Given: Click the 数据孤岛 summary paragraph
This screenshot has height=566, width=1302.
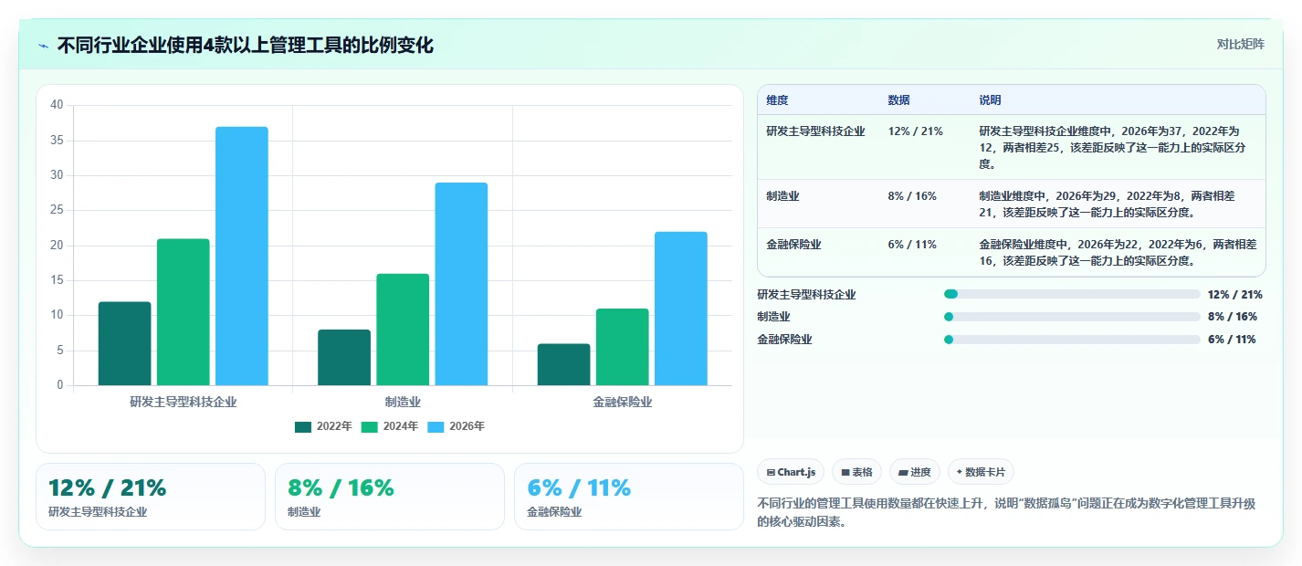Looking at the screenshot, I should [1007, 512].
